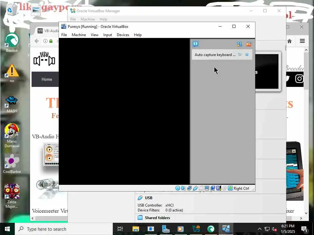This screenshot has height=235, width=314.
Task: Click the browser vertical scrollbar down arrow
Action: 306,213
